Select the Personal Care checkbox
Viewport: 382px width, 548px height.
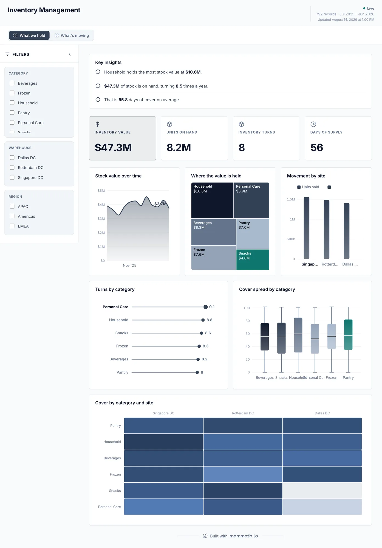[12, 123]
